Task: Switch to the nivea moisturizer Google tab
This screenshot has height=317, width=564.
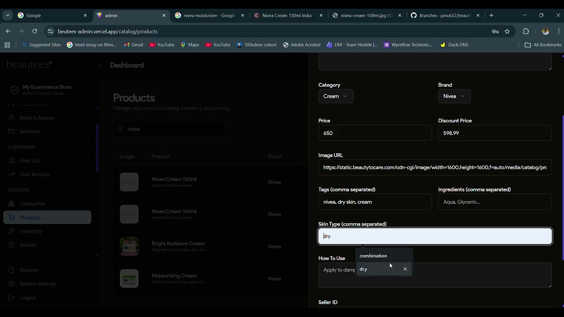Action: coord(209,15)
